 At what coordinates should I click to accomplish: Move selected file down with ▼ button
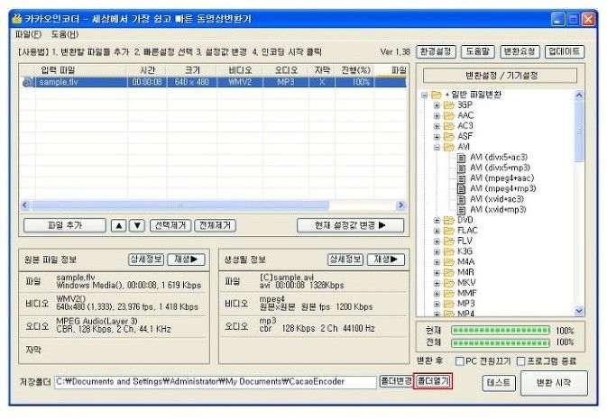pyautogui.click(x=137, y=225)
